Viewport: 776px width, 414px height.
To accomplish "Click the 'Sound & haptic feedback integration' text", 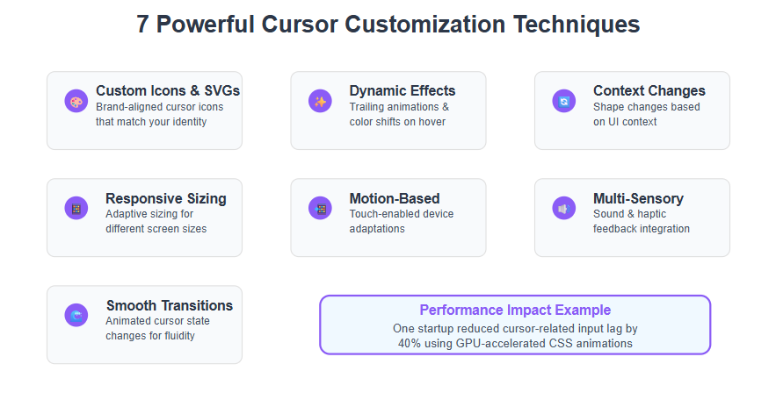I will tap(642, 221).
